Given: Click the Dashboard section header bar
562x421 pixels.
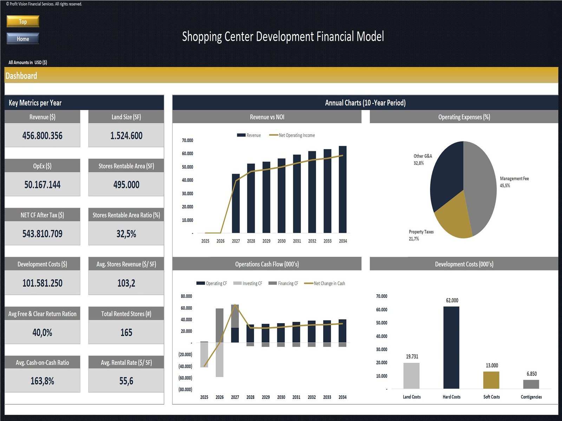Looking at the screenshot, I should pos(281,75).
